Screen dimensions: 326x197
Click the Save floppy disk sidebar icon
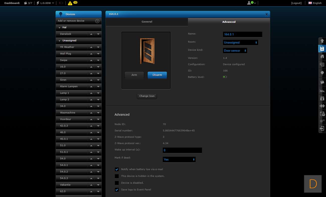322,49
